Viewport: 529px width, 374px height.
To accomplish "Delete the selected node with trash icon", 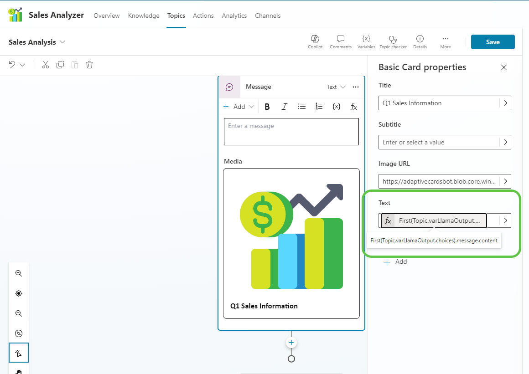I will pos(89,65).
